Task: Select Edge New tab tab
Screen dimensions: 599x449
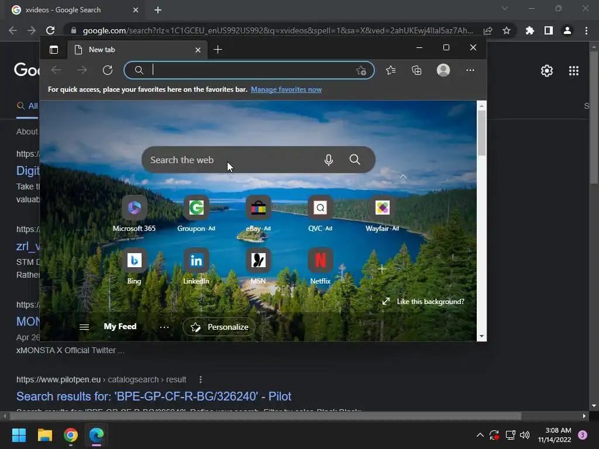Action: (x=137, y=50)
